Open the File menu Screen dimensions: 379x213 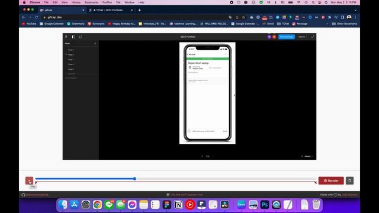tap(46, 2)
